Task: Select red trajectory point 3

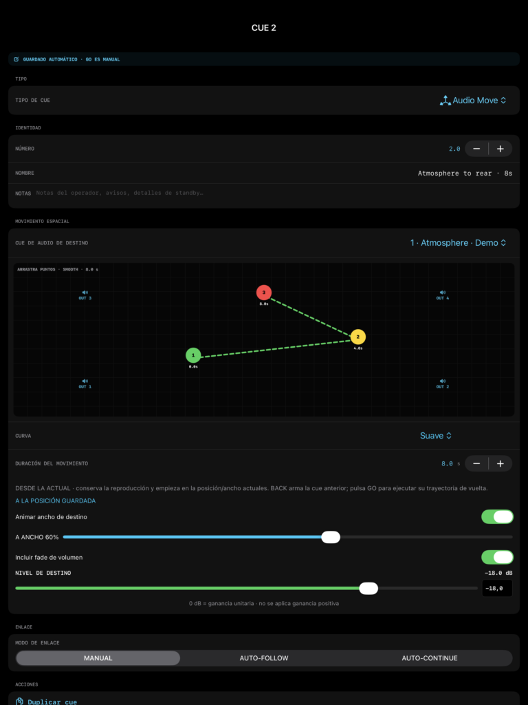Action: (263, 293)
